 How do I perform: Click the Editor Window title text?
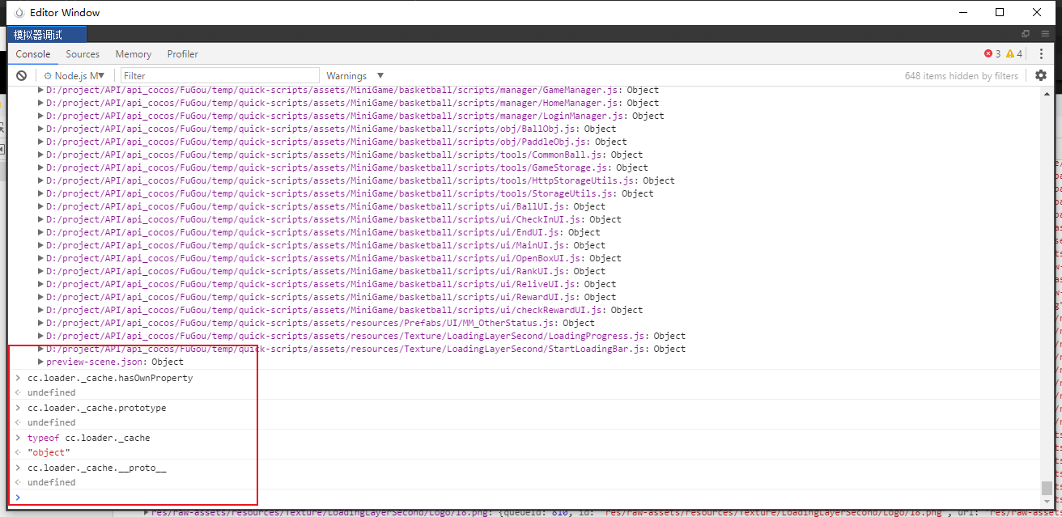66,13
